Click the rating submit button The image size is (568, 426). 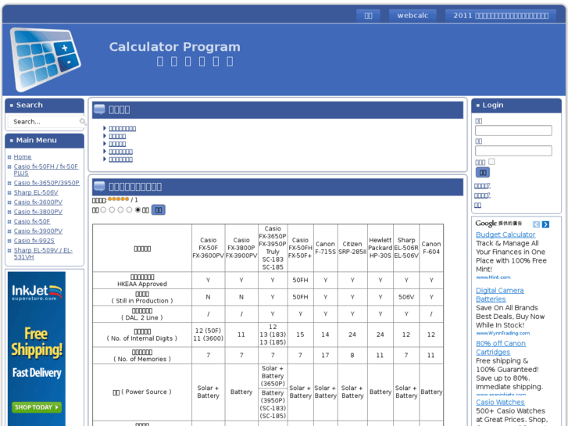tap(159, 210)
